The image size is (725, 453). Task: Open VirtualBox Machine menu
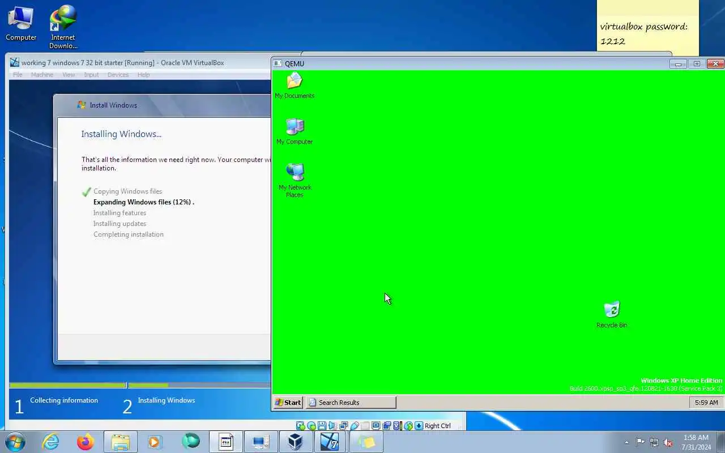pyautogui.click(x=42, y=75)
